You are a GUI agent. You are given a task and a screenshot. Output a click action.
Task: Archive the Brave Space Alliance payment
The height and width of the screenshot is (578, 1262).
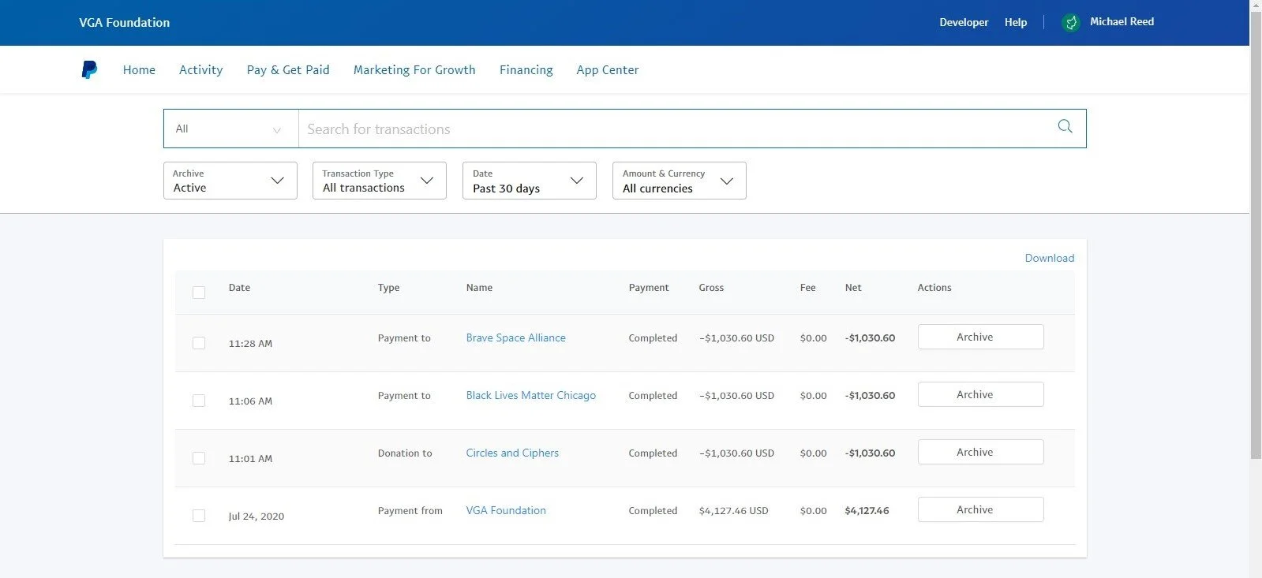click(x=981, y=337)
